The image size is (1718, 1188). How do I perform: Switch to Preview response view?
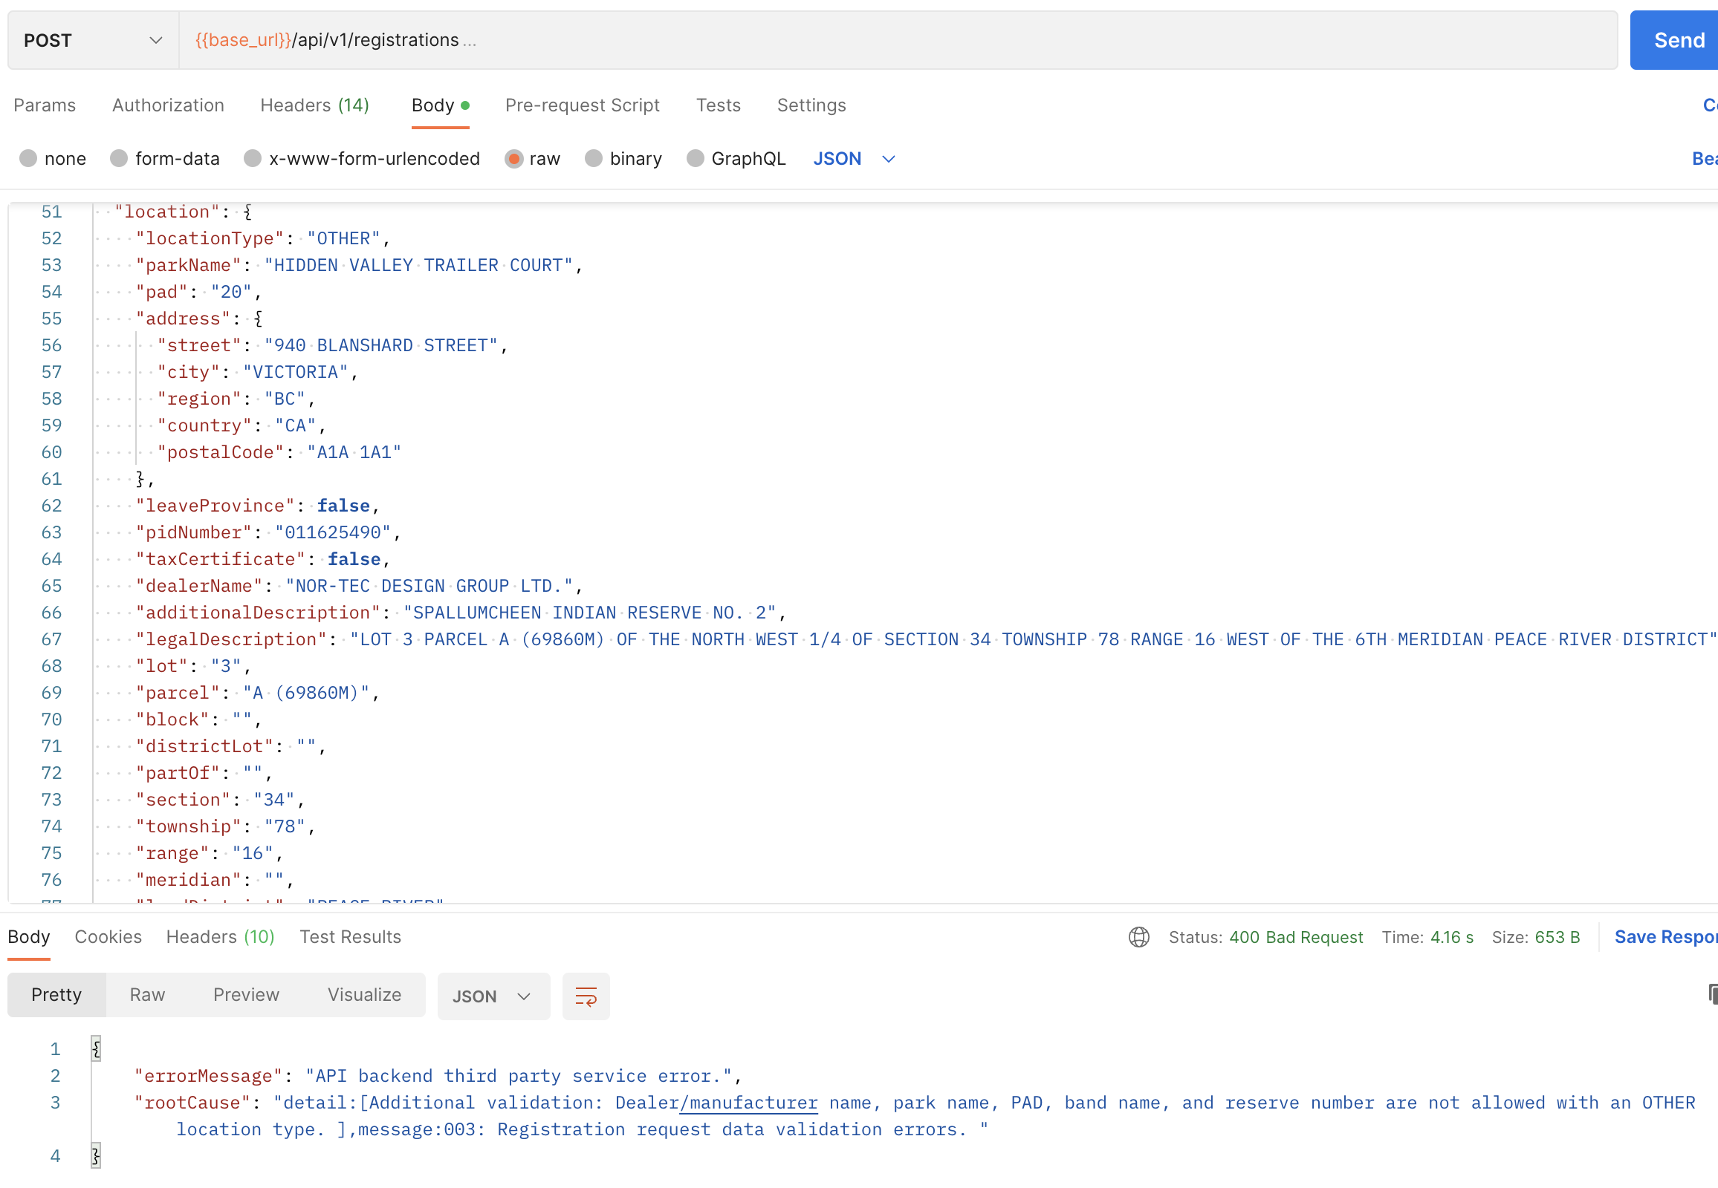[246, 994]
